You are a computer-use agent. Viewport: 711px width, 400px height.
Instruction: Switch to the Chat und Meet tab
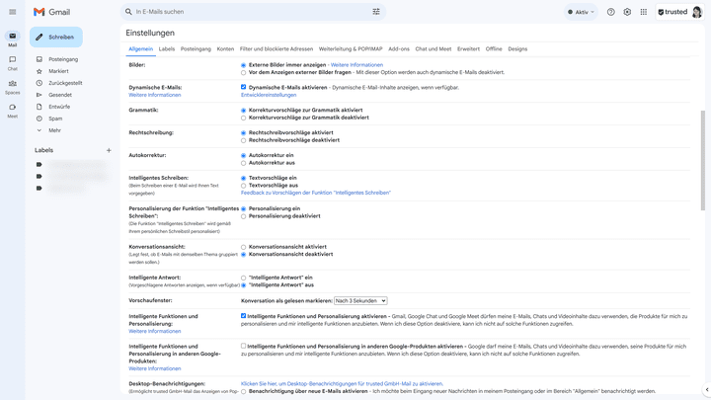tap(434, 49)
